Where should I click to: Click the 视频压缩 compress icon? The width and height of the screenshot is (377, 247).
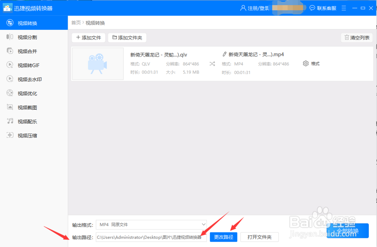point(10,135)
